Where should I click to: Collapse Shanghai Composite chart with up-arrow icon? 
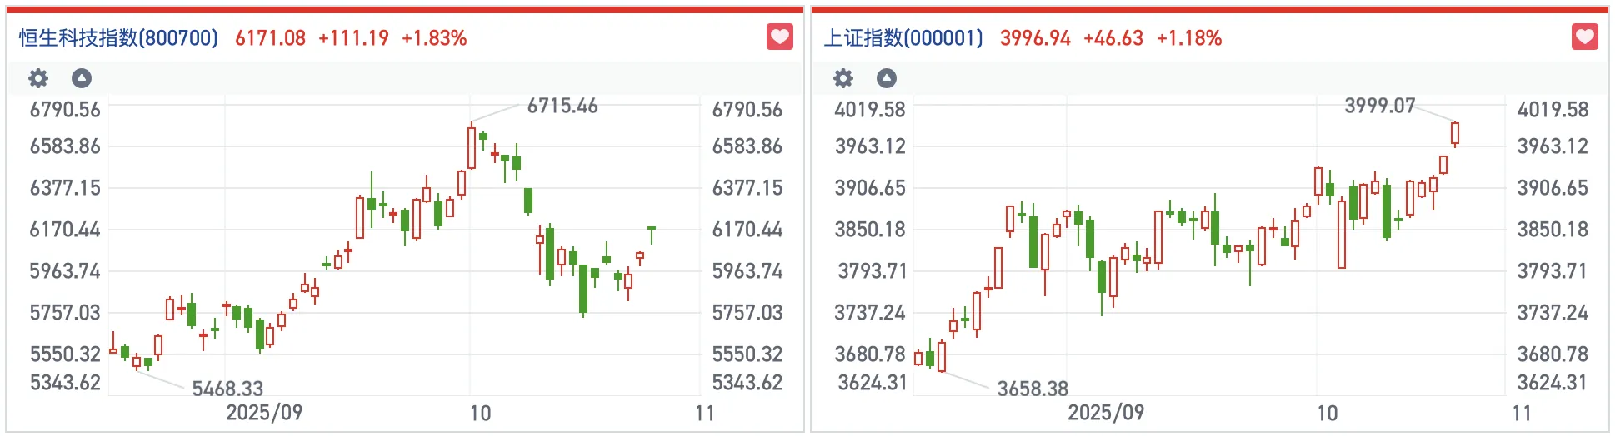[x=887, y=78]
